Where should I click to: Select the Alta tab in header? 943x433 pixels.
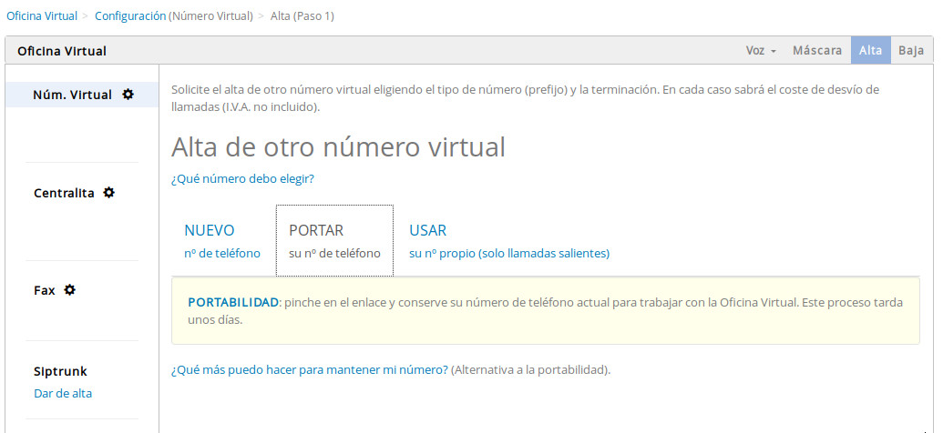click(x=870, y=51)
